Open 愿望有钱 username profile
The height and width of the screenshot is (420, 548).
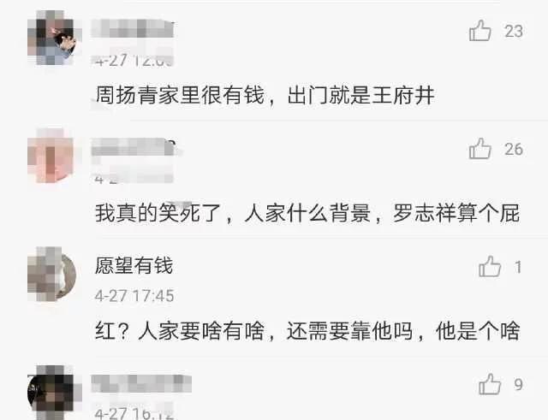tap(134, 266)
